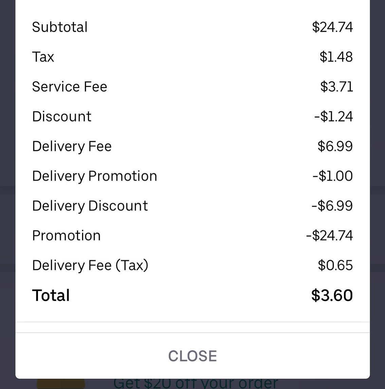Tap the -$24.74 promotion amount

pos(329,236)
